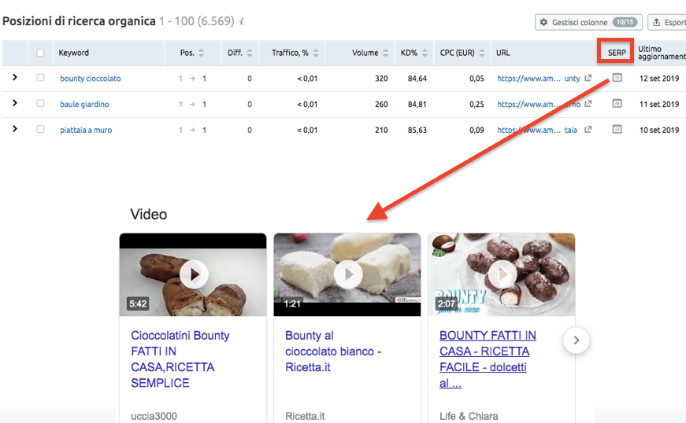Click the Keyword column header
686x423 pixels.
(73, 53)
